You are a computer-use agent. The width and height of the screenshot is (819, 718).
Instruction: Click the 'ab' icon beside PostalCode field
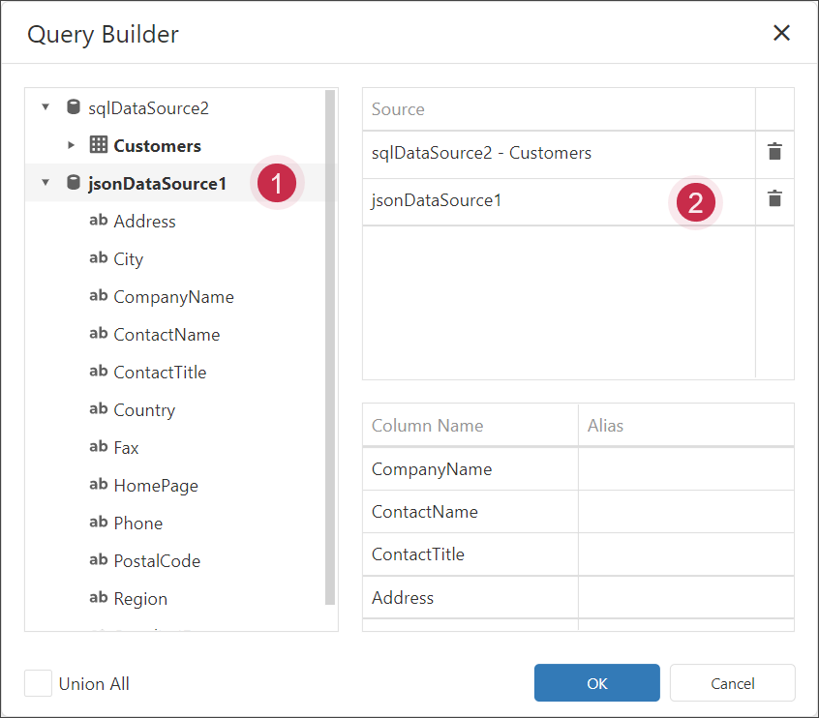pos(98,560)
